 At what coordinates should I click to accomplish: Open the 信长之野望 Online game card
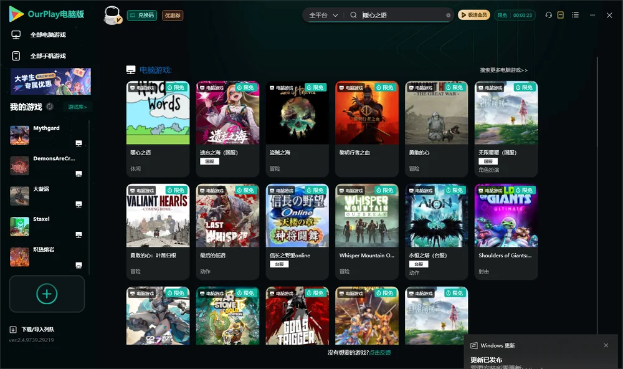click(x=297, y=232)
